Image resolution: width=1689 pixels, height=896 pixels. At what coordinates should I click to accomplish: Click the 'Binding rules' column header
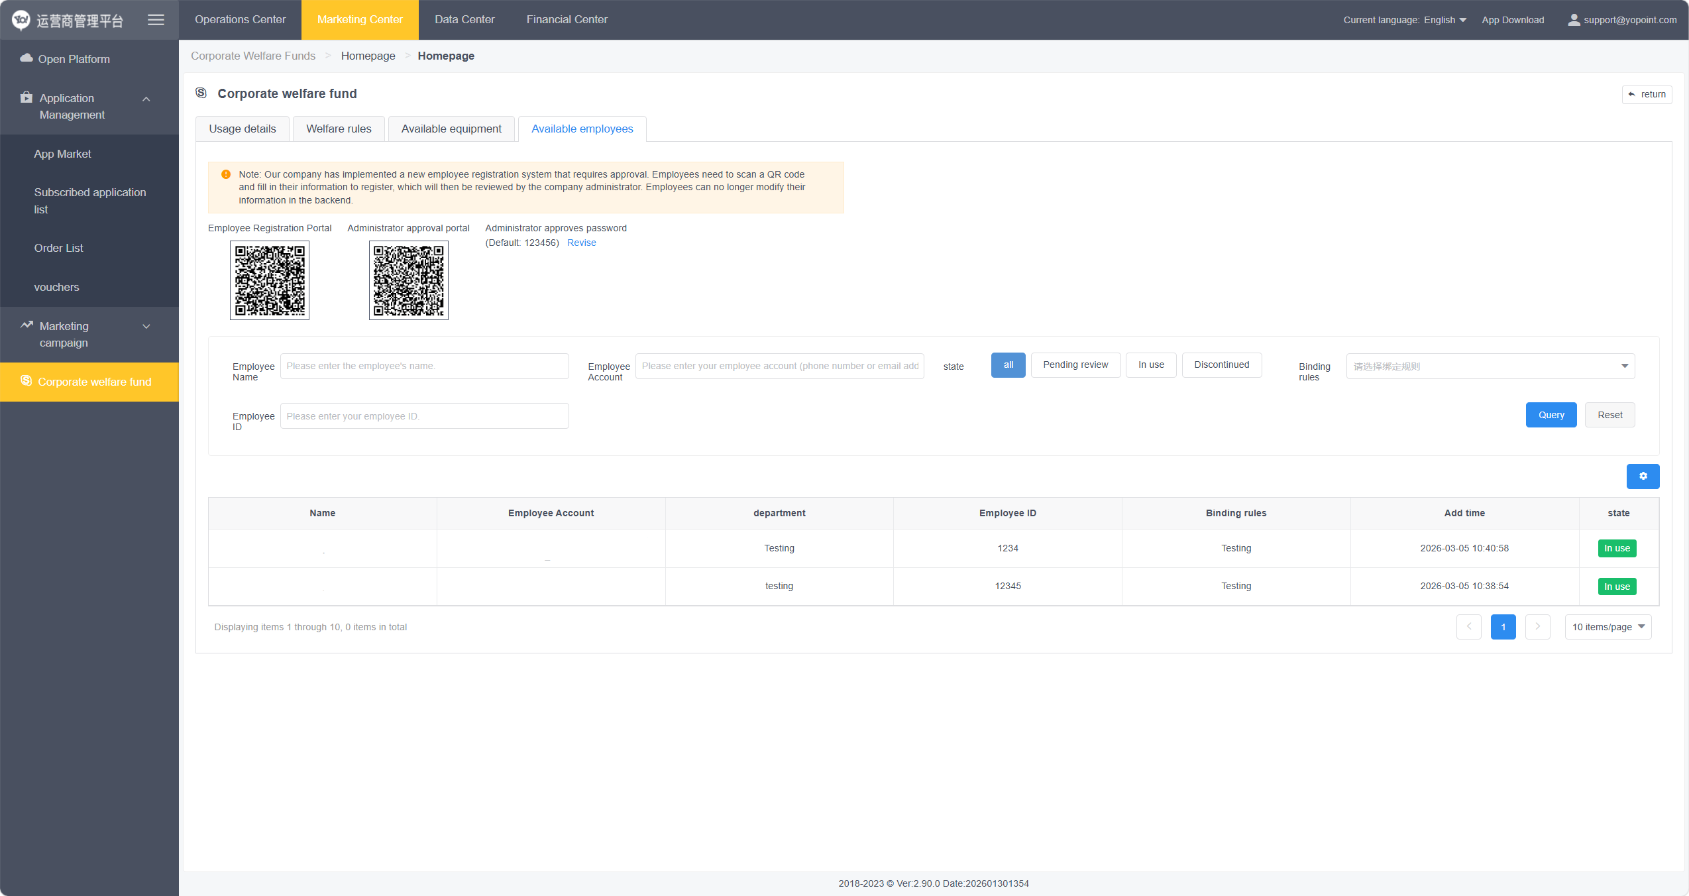(x=1236, y=513)
